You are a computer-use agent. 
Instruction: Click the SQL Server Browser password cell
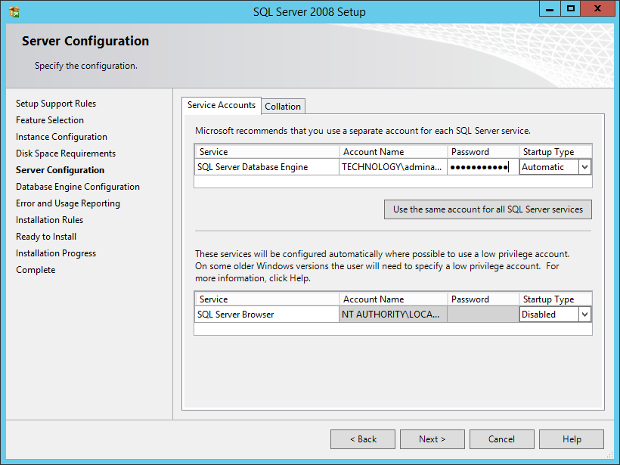pyautogui.click(x=483, y=315)
